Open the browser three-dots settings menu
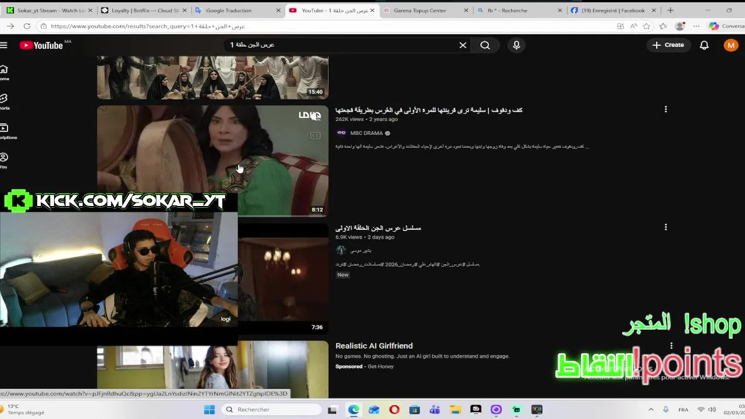Screen dimensions: 745x419 point(696,26)
